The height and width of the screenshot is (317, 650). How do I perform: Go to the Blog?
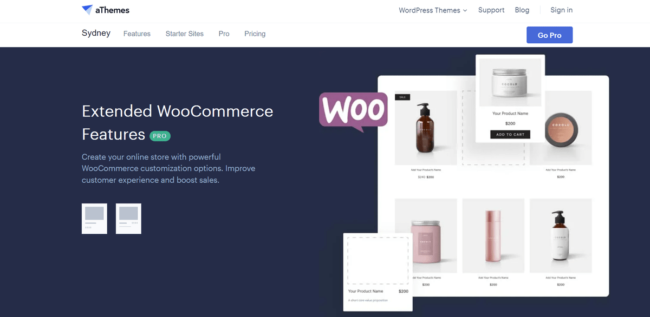coord(522,10)
